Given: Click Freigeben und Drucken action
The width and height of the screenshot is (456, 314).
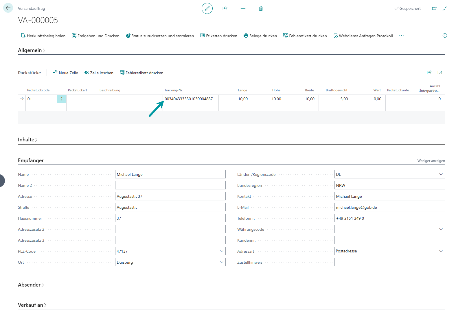Looking at the screenshot, I should 95,36.
